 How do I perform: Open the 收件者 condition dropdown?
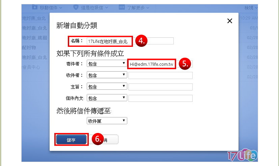coord(107,75)
